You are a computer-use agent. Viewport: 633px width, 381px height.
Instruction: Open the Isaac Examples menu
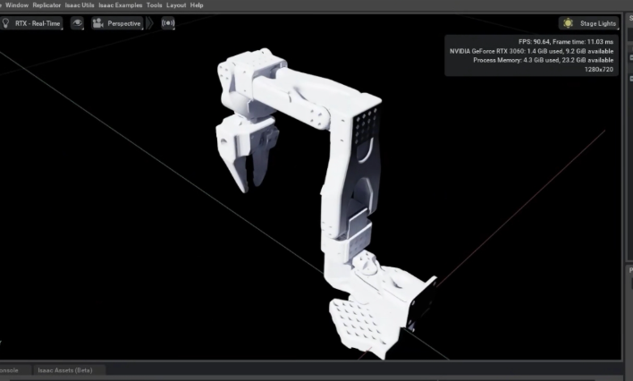coord(121,5)
